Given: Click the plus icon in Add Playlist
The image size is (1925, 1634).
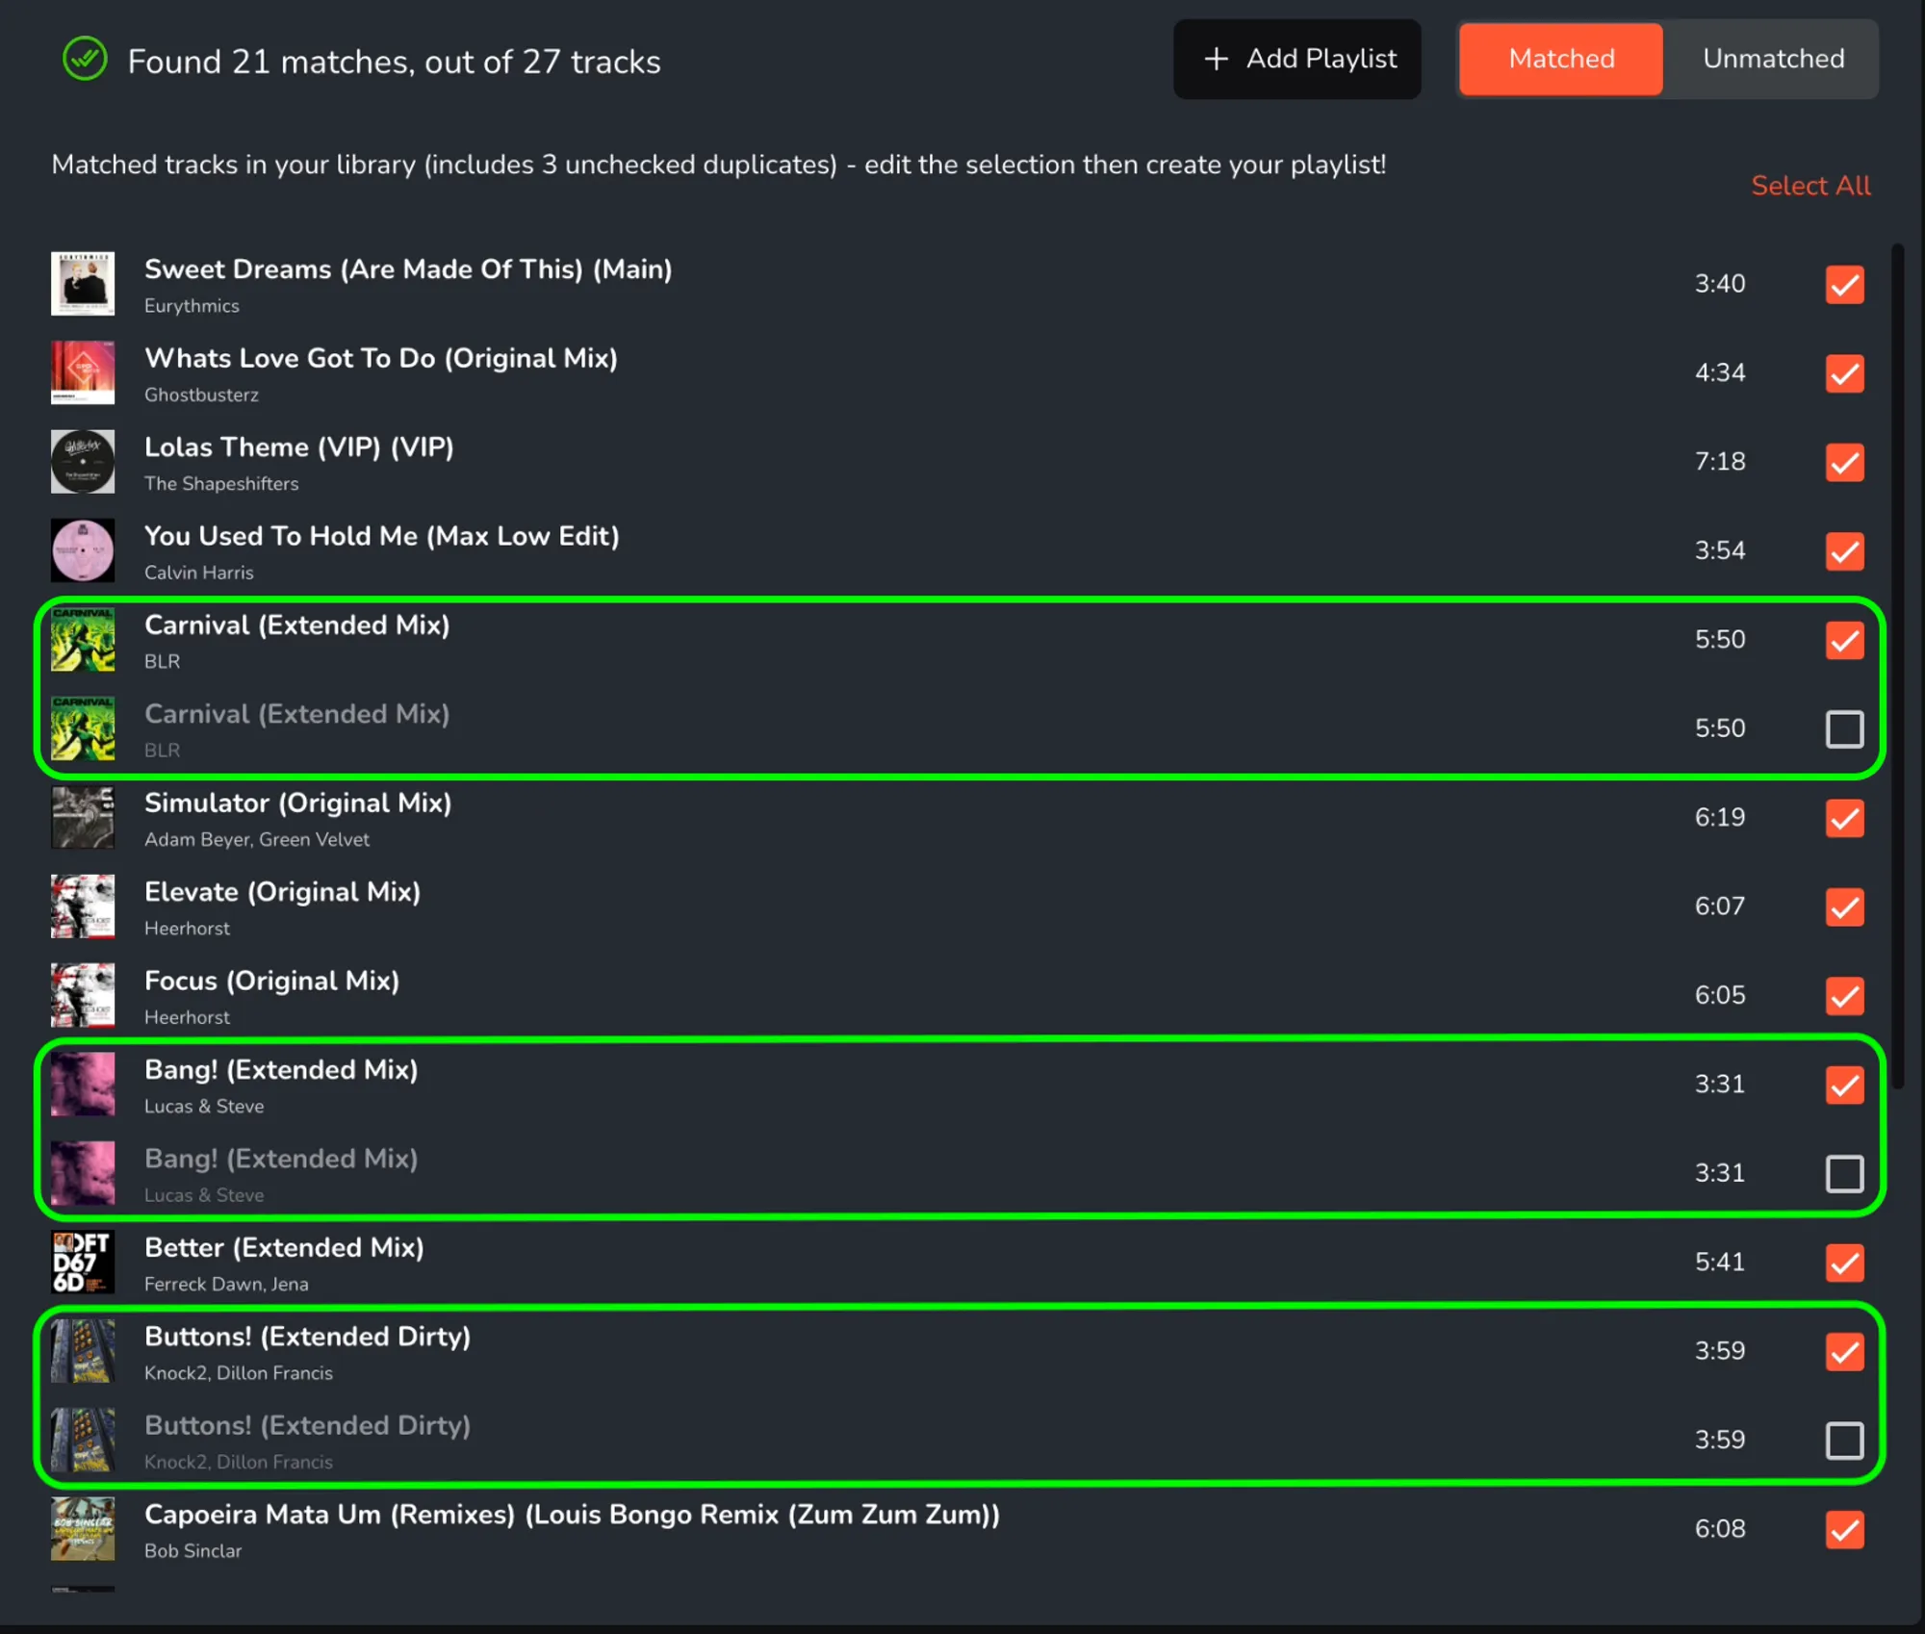Looking at the screenshot, I should [x=1217, y=59].
